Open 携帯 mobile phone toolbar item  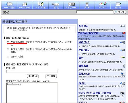(x=87, y=5)
